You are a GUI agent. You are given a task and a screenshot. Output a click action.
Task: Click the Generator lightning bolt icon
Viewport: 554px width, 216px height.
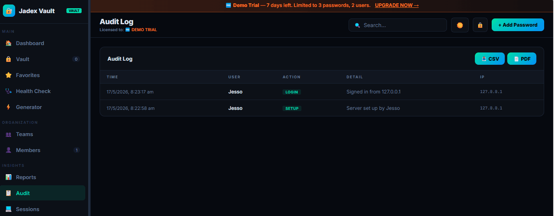(8, 107)
